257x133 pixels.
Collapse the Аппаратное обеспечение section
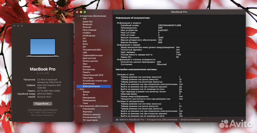[x=78, y=16]
